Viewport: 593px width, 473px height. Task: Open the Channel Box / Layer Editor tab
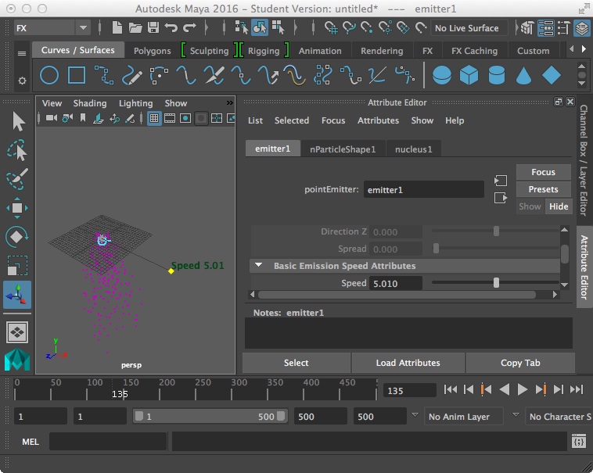[584, 160]
